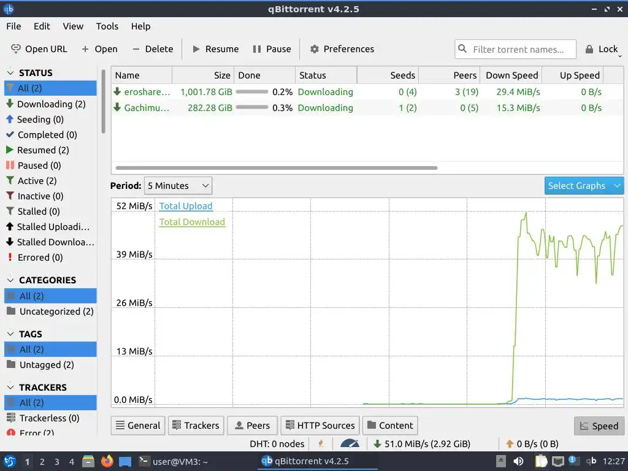
Task: Click the magnifier icon in filter box
Action: click(462, 48)
